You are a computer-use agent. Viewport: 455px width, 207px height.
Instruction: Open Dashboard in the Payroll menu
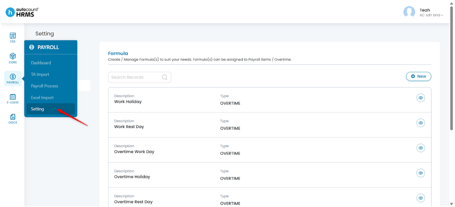(41, 63)
